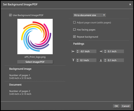The image size is (134, 111).
Task: Close the Set Background Image/PDF dialog
Action: click(x=130, y=4)
